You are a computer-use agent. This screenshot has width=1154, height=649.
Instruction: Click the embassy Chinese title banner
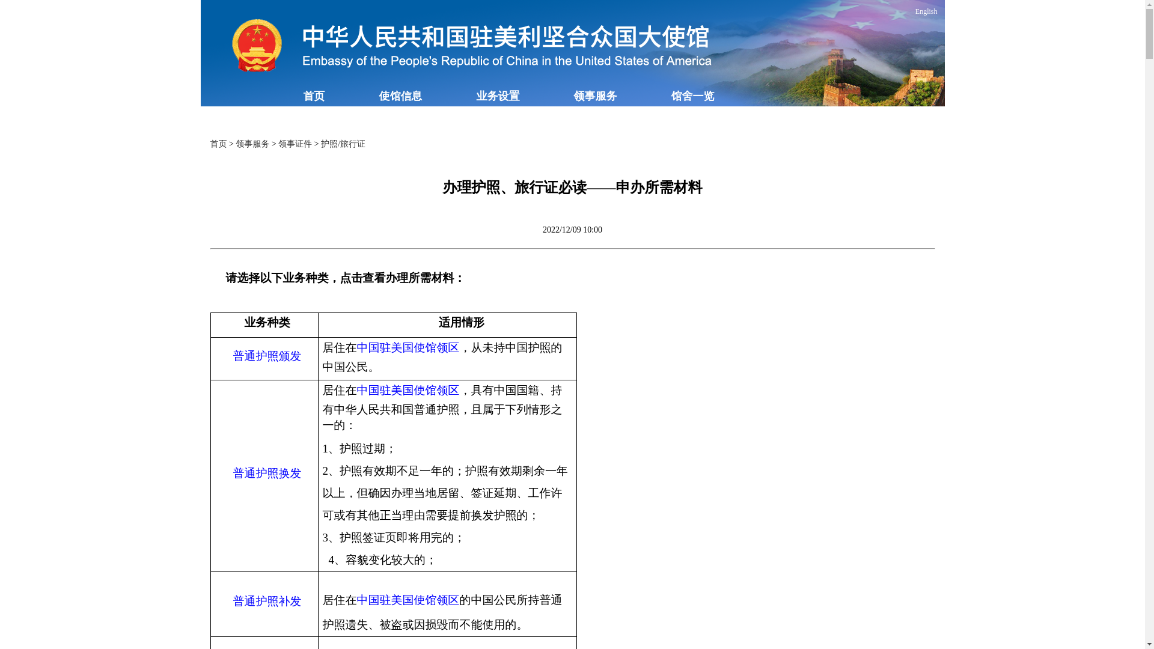coord(505,37)
